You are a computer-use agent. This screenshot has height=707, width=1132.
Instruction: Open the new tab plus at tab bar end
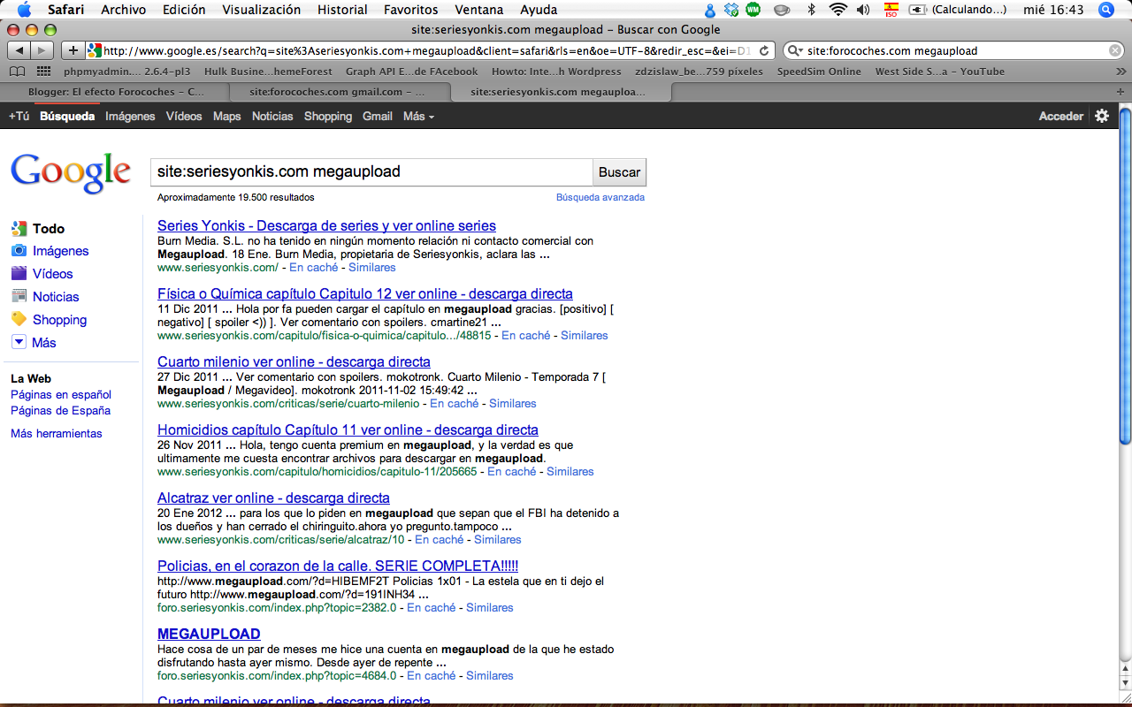[1121, 91]
